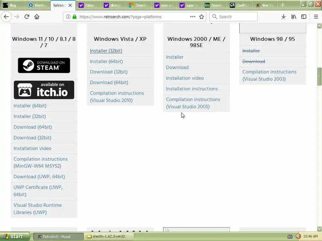322x241 pixels.
Task: Toggle the browser sidebar view
Action: click(304, 17)
